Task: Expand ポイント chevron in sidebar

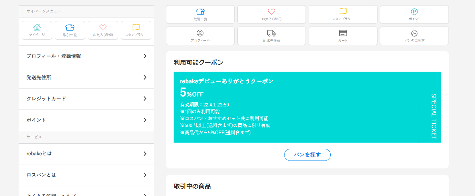Action: [x=145, y=120]
